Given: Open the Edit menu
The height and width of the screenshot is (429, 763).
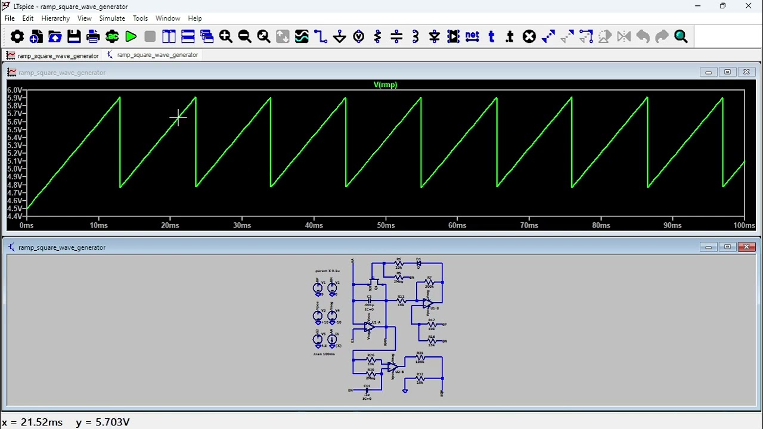Looking at the screenshot, I should [28, 18].
